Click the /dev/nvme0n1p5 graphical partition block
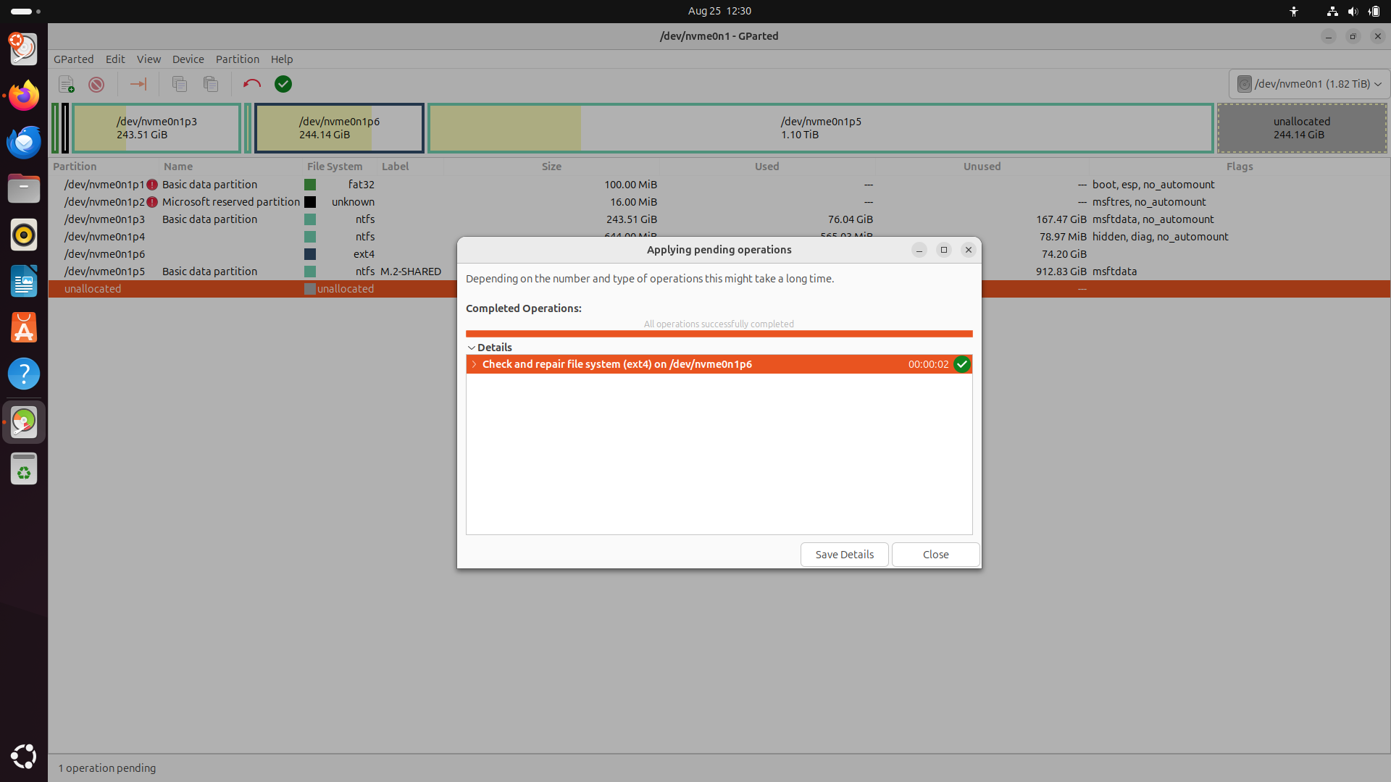1391x782 pixels. (x=820, y=128)
